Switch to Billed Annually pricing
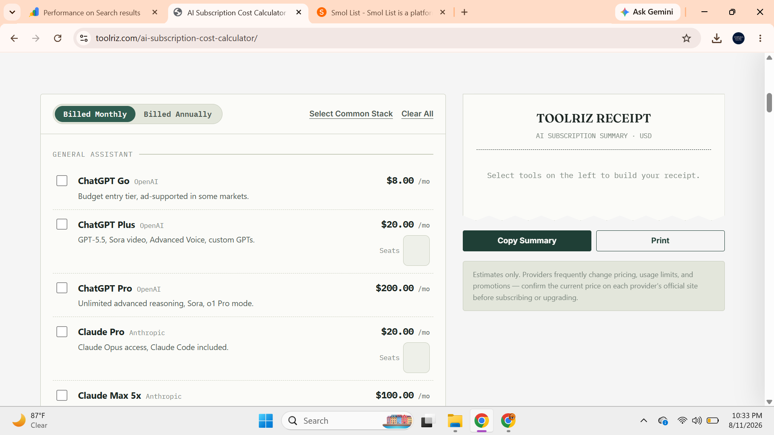Screen dimensions: 774x435 pos(178,114)
